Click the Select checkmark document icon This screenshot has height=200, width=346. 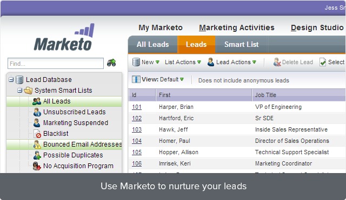[x=323, y=62]
